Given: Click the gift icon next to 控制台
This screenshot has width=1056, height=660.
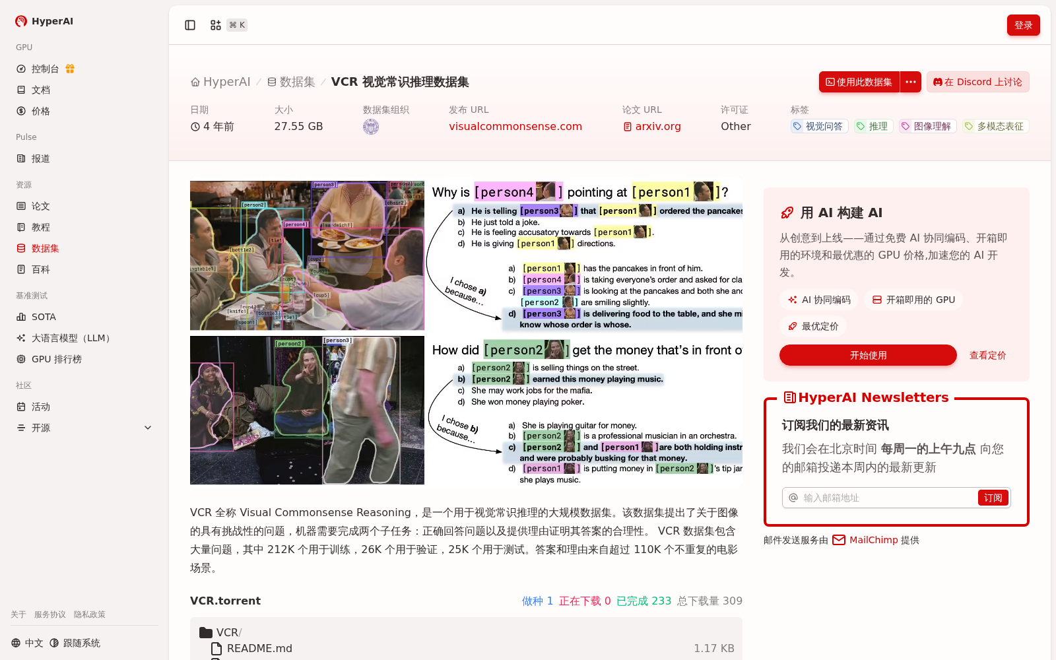Looking at the screenshot, I should point(70,69).
